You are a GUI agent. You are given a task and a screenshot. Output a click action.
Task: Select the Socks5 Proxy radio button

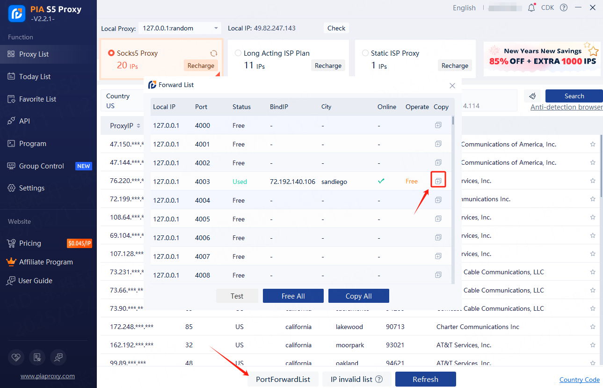click(111, 53)
